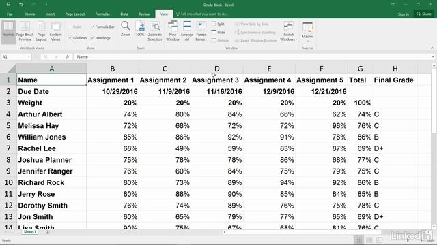Click Hide window command

(218, 33)
